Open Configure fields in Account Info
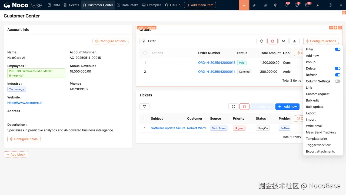The width and height of the screenshot is (346, 195). point(24,139)
